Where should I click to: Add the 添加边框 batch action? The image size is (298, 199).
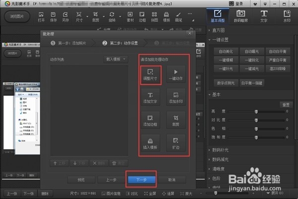point(150,120)
